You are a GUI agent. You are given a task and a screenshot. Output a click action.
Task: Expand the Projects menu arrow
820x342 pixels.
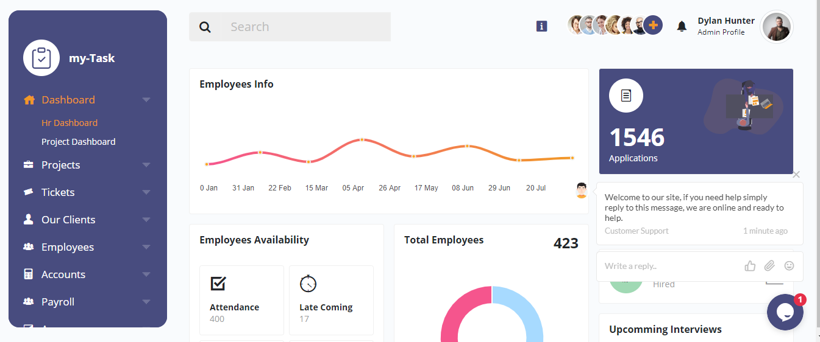tap(146, 165)
